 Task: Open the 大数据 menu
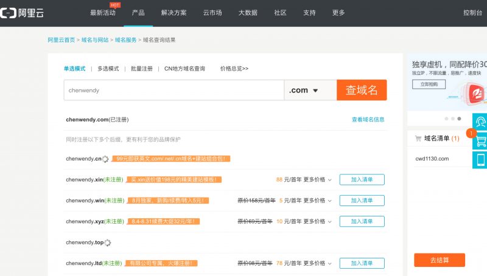pyautogui.click(x=248, y=13)
